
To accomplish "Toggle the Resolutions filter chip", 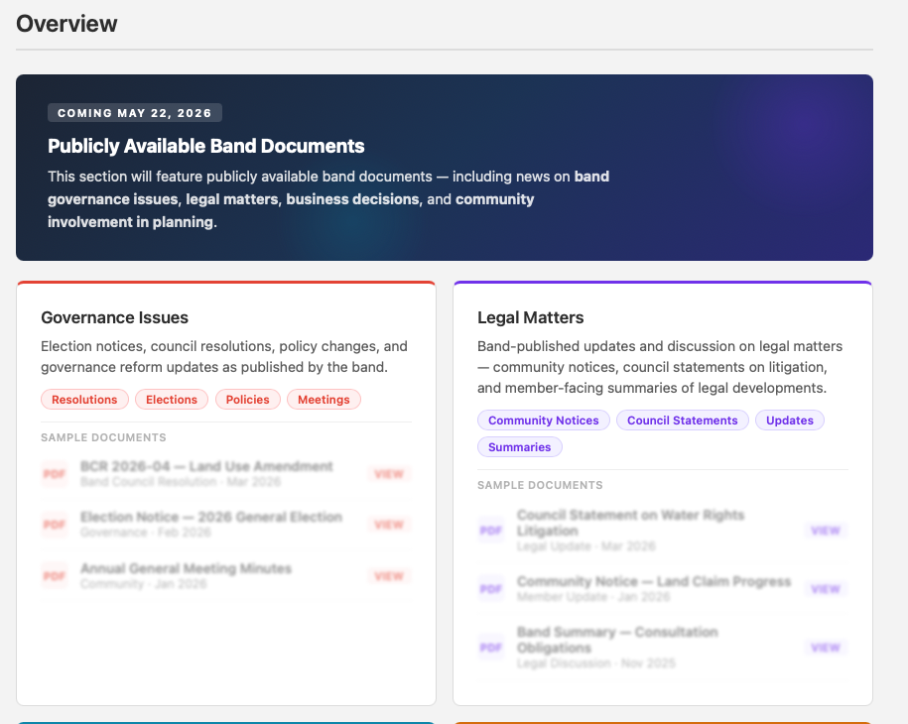I will (x=84, y=399).
